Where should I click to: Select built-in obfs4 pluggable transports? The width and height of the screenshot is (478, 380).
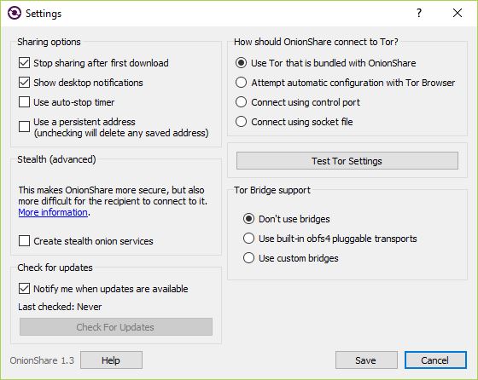click(248, 239)
